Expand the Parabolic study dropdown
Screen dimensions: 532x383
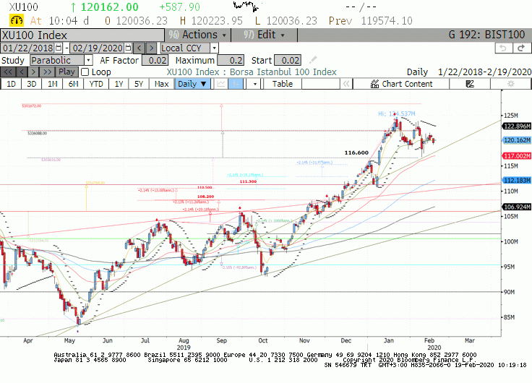[88, 61]
